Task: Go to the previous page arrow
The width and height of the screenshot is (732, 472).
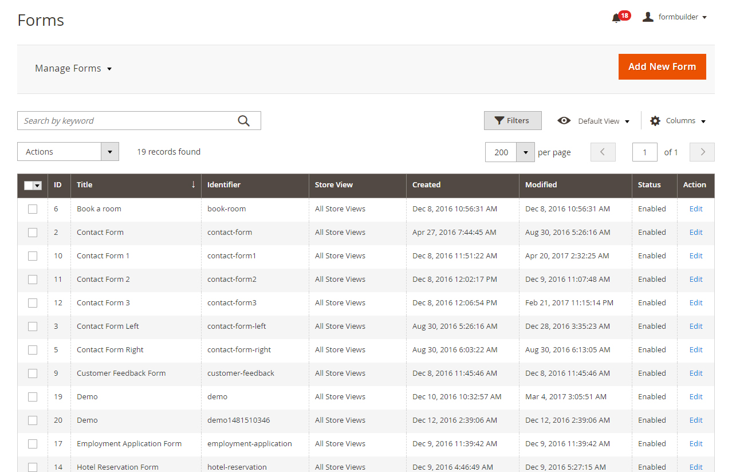Action: (x=603, y=152)
